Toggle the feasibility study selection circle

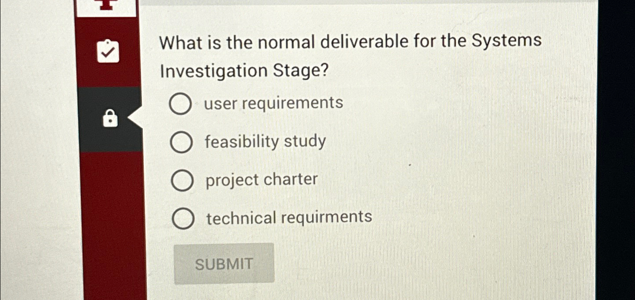point(181,142)
